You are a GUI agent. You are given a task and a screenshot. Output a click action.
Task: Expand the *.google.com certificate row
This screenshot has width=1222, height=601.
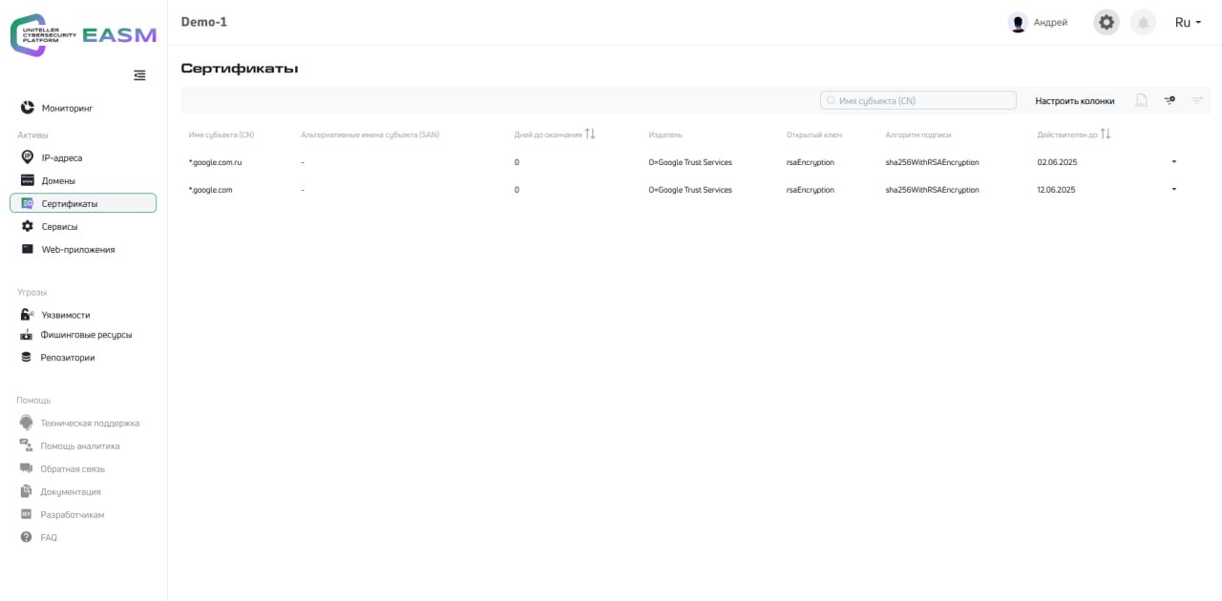(1174, 190)
